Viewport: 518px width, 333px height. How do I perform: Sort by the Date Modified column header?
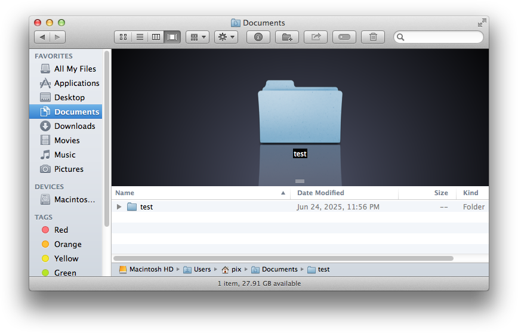pos(320,193)
